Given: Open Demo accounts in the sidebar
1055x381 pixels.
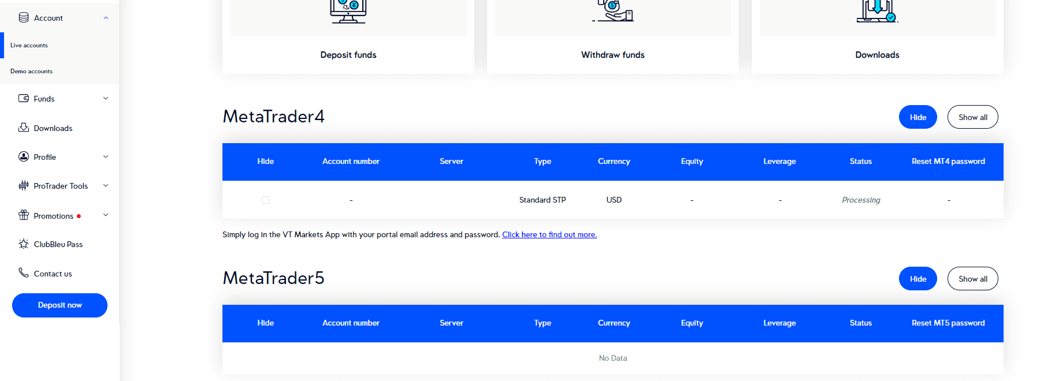Looking at the screenshot, I should pos(31,71).
